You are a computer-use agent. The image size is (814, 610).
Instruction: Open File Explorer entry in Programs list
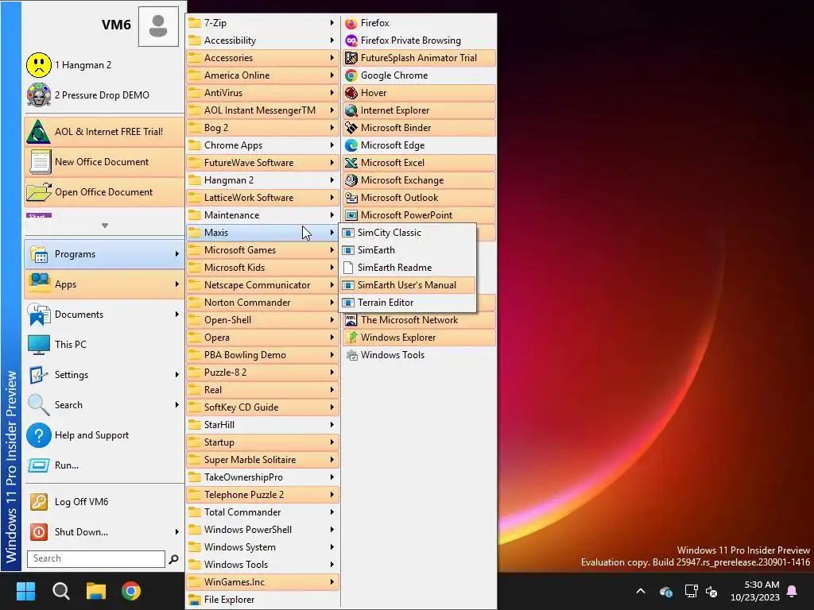coord(262,600)
